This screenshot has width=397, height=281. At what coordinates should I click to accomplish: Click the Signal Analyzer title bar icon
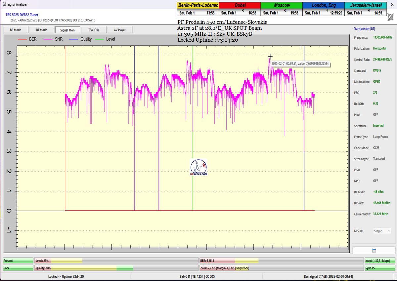(x=4, y=4)
